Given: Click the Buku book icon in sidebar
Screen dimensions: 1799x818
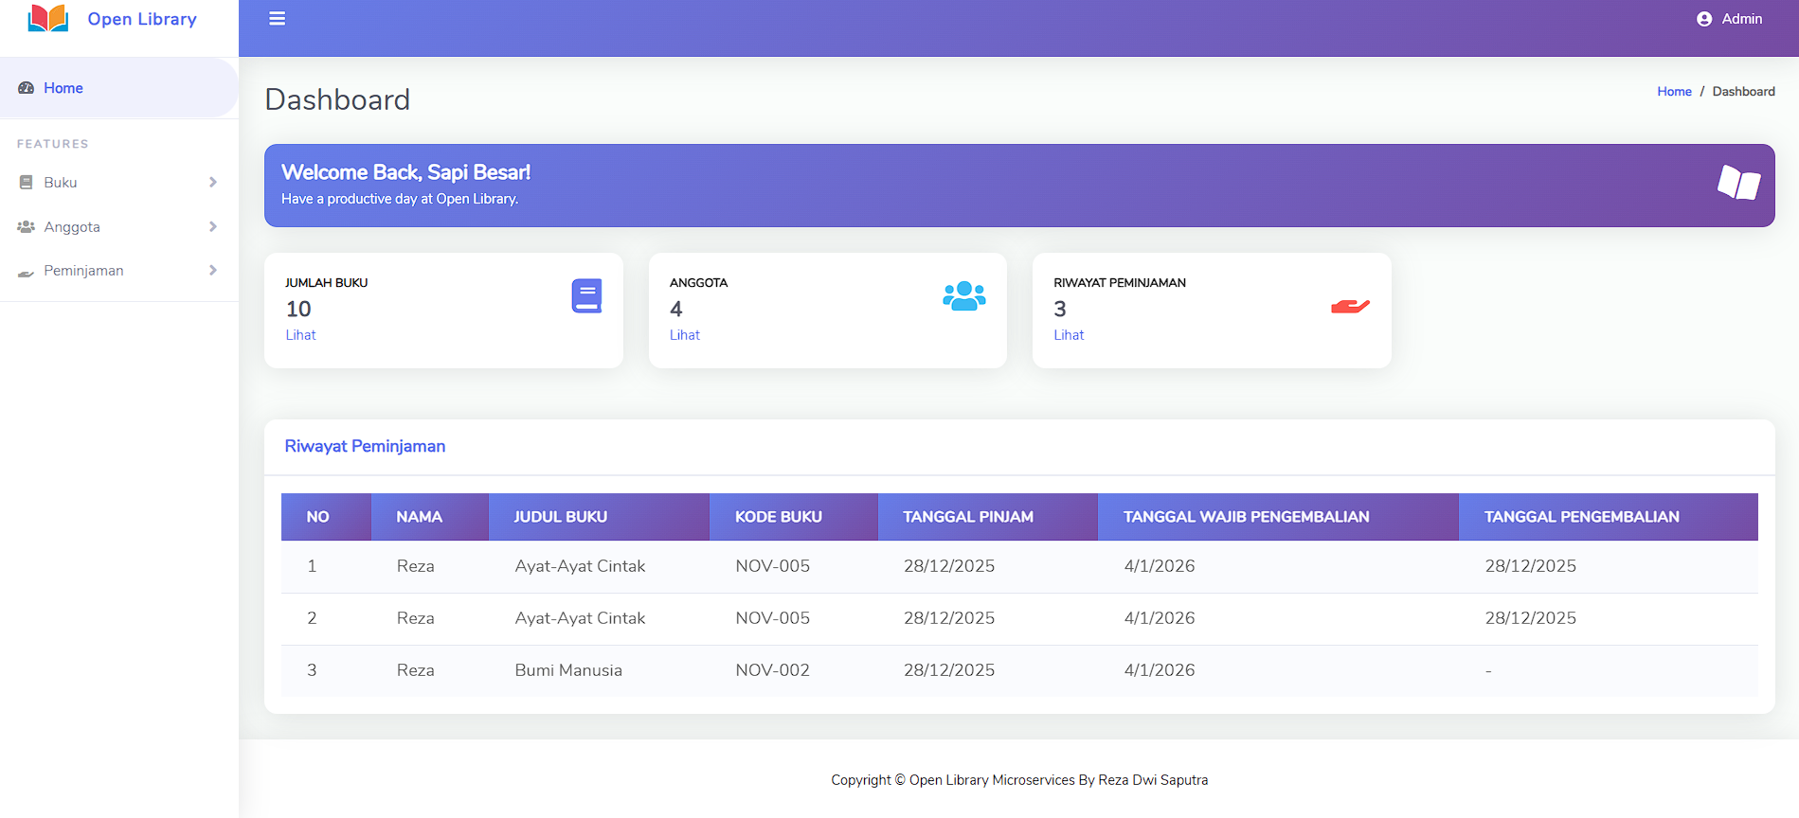Looking at the screenshot, I should tap(27, 183).
